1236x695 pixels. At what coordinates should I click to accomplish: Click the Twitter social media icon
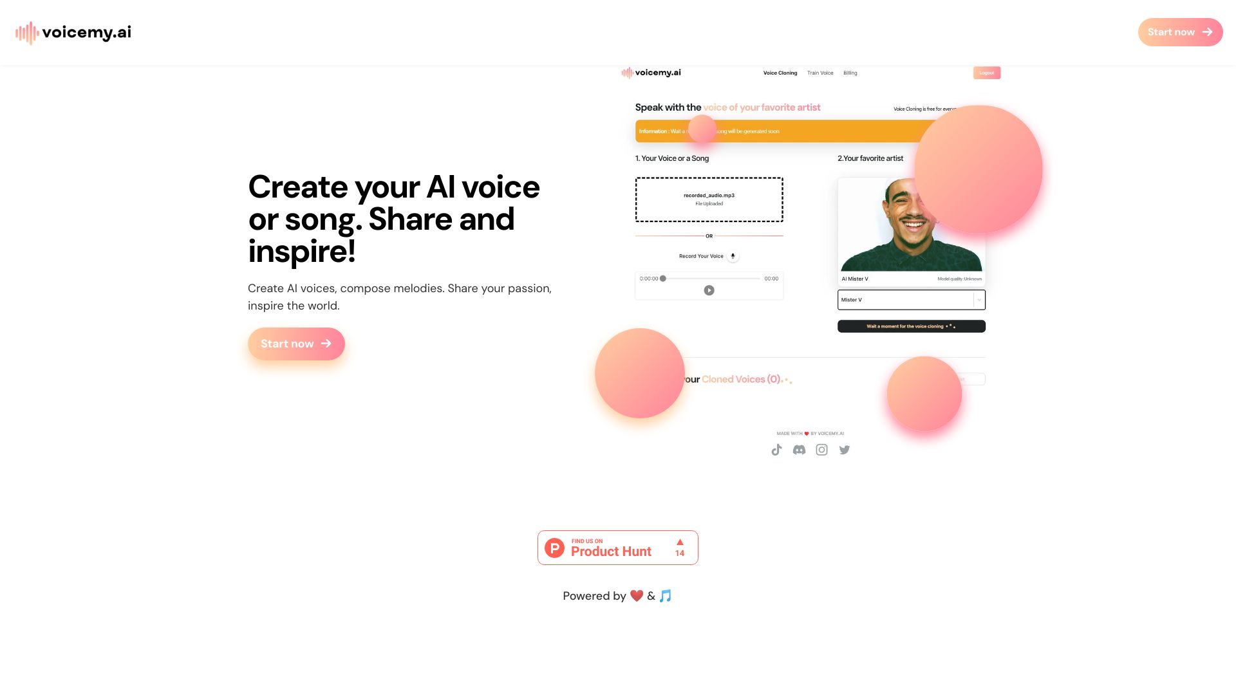point(844,450)
